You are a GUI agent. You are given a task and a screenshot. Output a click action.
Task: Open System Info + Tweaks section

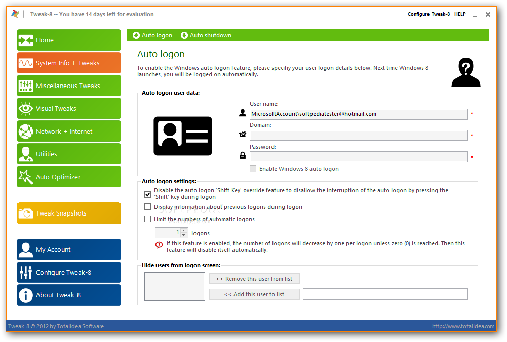[x=69, y=63]
